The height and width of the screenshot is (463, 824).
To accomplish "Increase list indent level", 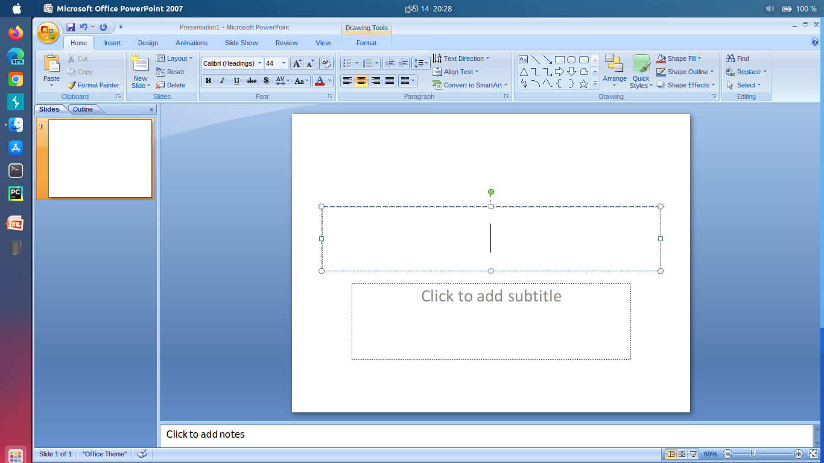I will (404, 63).
